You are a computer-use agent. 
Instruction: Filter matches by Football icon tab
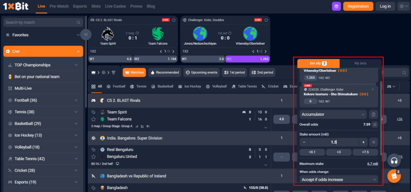coord(116,86)
